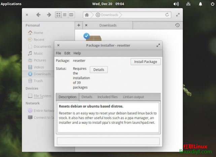Image resolution: width=216 pixels, height=157 pixels.
Task: Open Trash in Files sidebar
Action: click(38, 81)
